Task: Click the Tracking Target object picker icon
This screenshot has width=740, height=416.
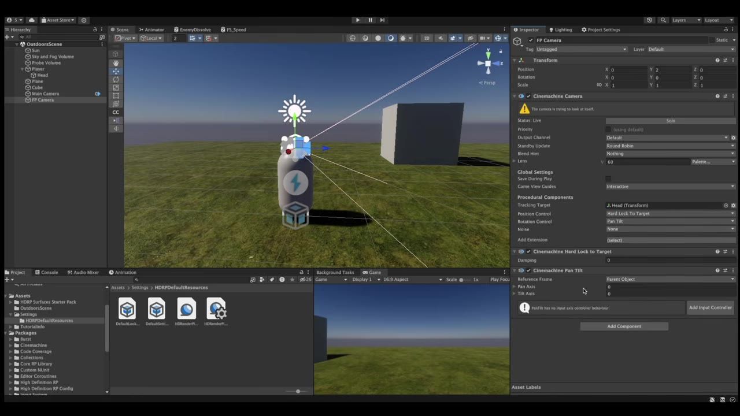Action: (726, 206)
